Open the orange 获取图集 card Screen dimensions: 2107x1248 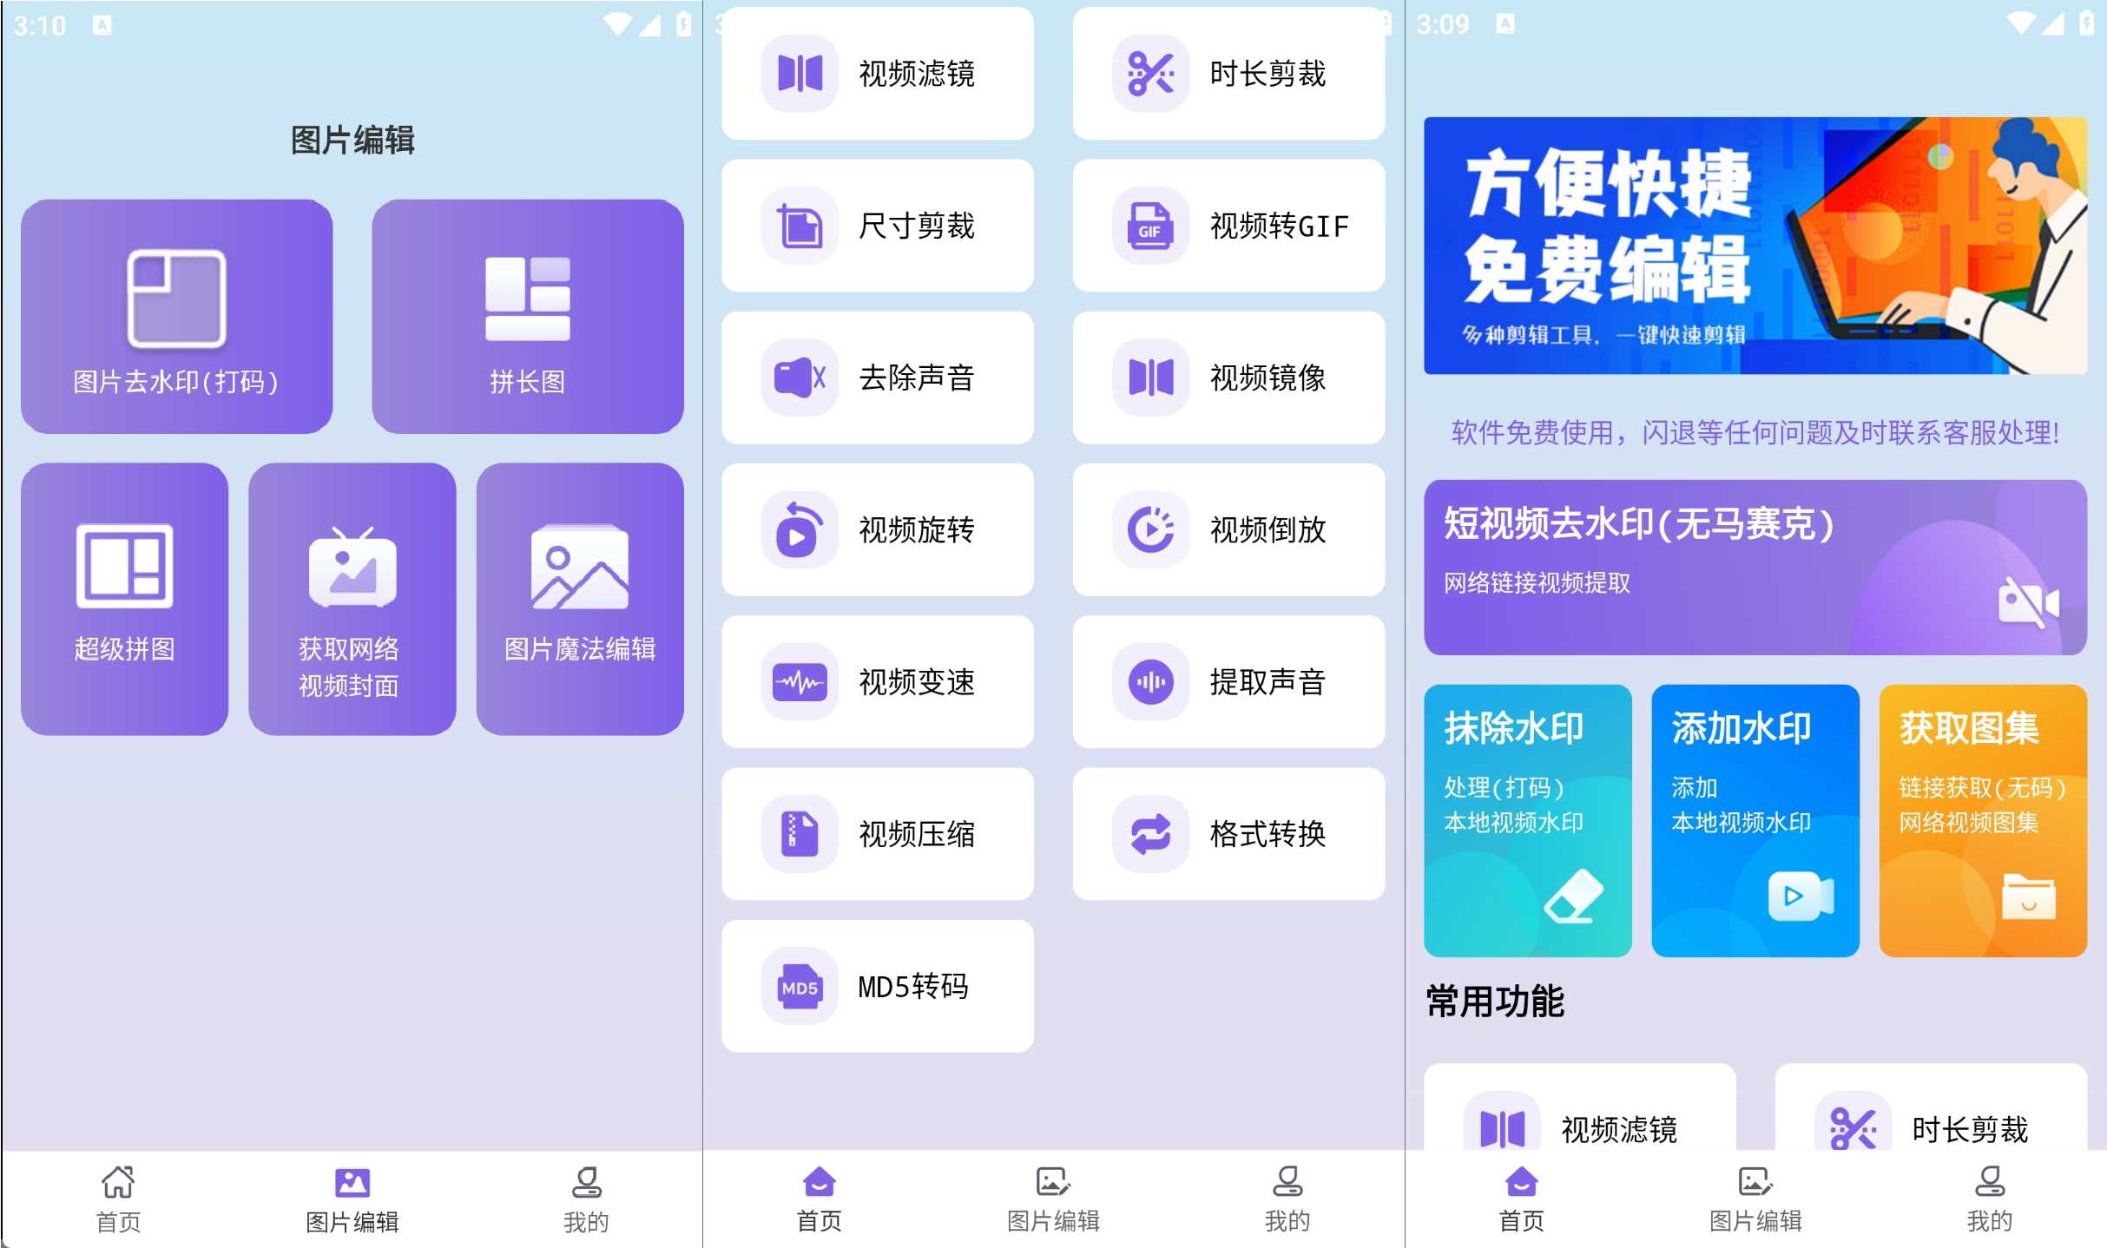click(x=1982, y=820)
